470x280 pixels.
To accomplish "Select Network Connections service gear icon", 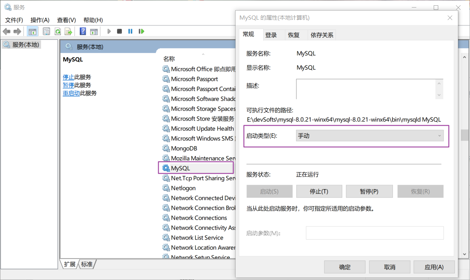I will pyautogui.click(x=166, y=218).
